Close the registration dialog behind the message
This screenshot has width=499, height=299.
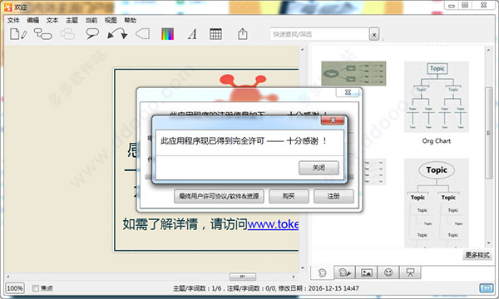click(x=348, y=92)
